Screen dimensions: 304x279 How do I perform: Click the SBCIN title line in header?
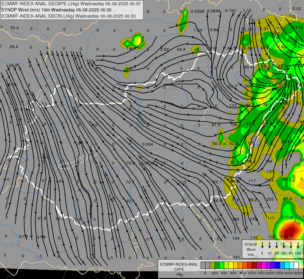tap(68, 16)
